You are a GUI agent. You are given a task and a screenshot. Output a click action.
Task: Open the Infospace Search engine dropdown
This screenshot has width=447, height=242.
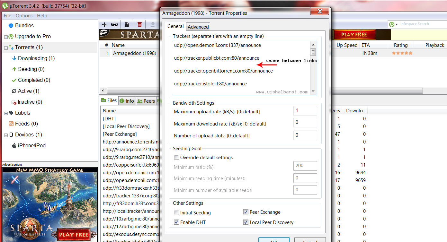pos(396,24)
